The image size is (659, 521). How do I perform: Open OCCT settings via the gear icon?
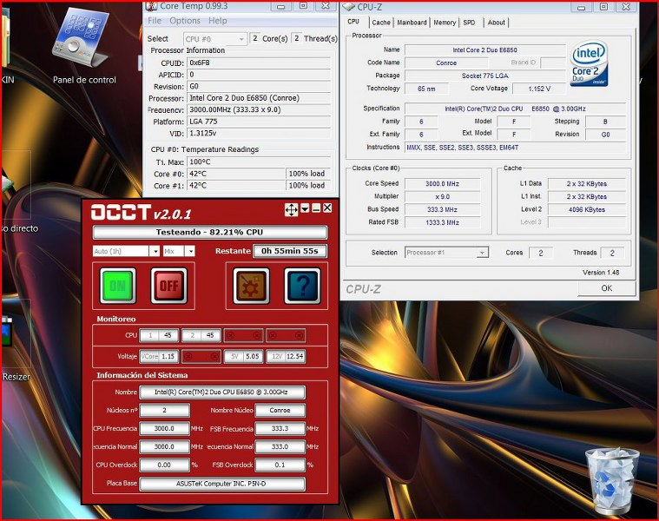[x=251, y=285]
